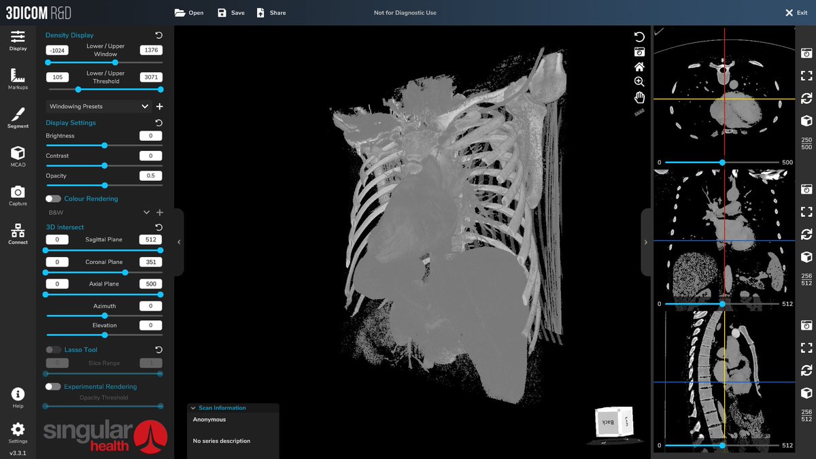816x459 pixels.
Task: Click the Sagittal Plane value 512 field
Action: [x=151, y=239]
